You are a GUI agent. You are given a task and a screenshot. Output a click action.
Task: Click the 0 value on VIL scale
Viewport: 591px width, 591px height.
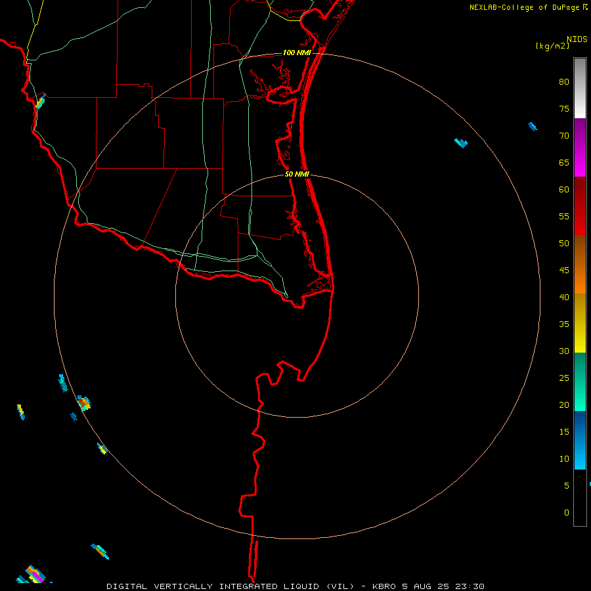pos(567,513)
